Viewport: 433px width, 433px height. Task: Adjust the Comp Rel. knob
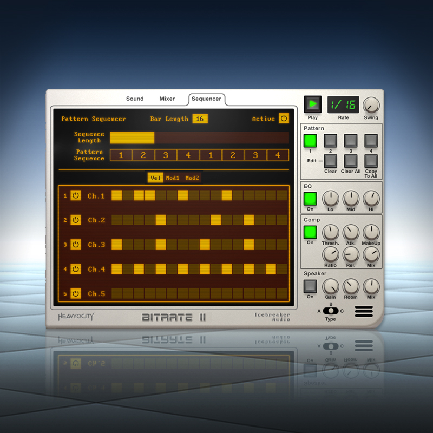(351, 254)
